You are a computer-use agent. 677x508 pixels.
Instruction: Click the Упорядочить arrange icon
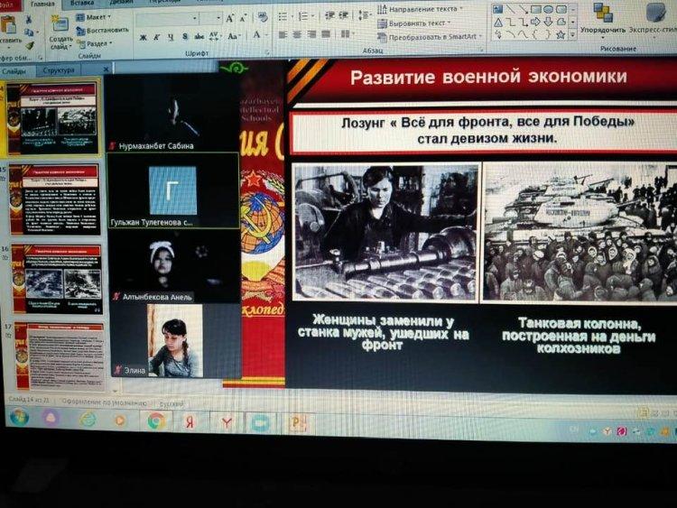(603, 13)
